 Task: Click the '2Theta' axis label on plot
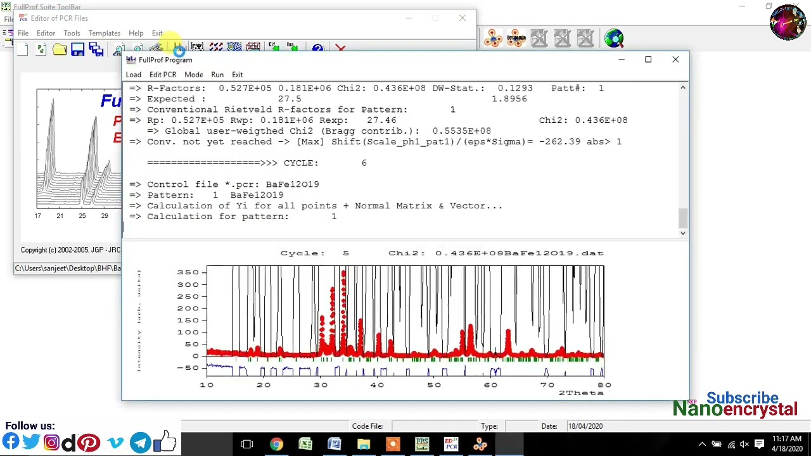(x=581, y=393)
